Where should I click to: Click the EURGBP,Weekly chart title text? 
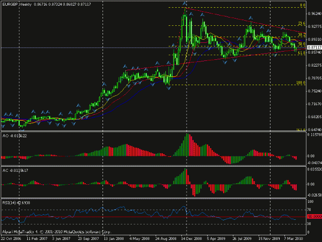coord(17,4)
